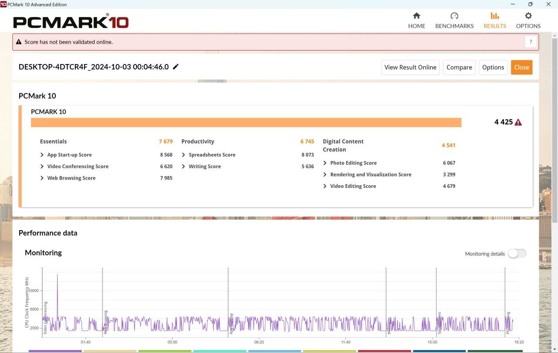Screen dimensions: 558x353
Task: Click the question mark help button
Action: point(531,42)
